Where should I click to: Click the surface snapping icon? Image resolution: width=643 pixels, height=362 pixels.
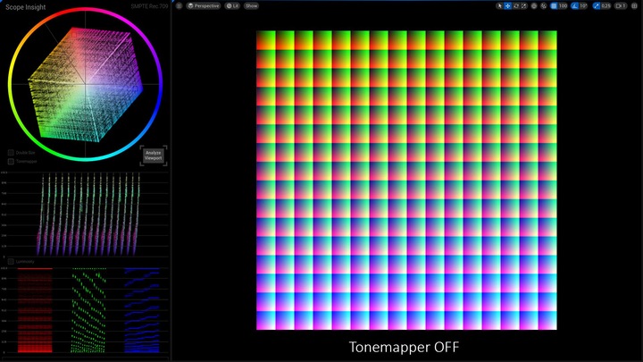[544, 5]
